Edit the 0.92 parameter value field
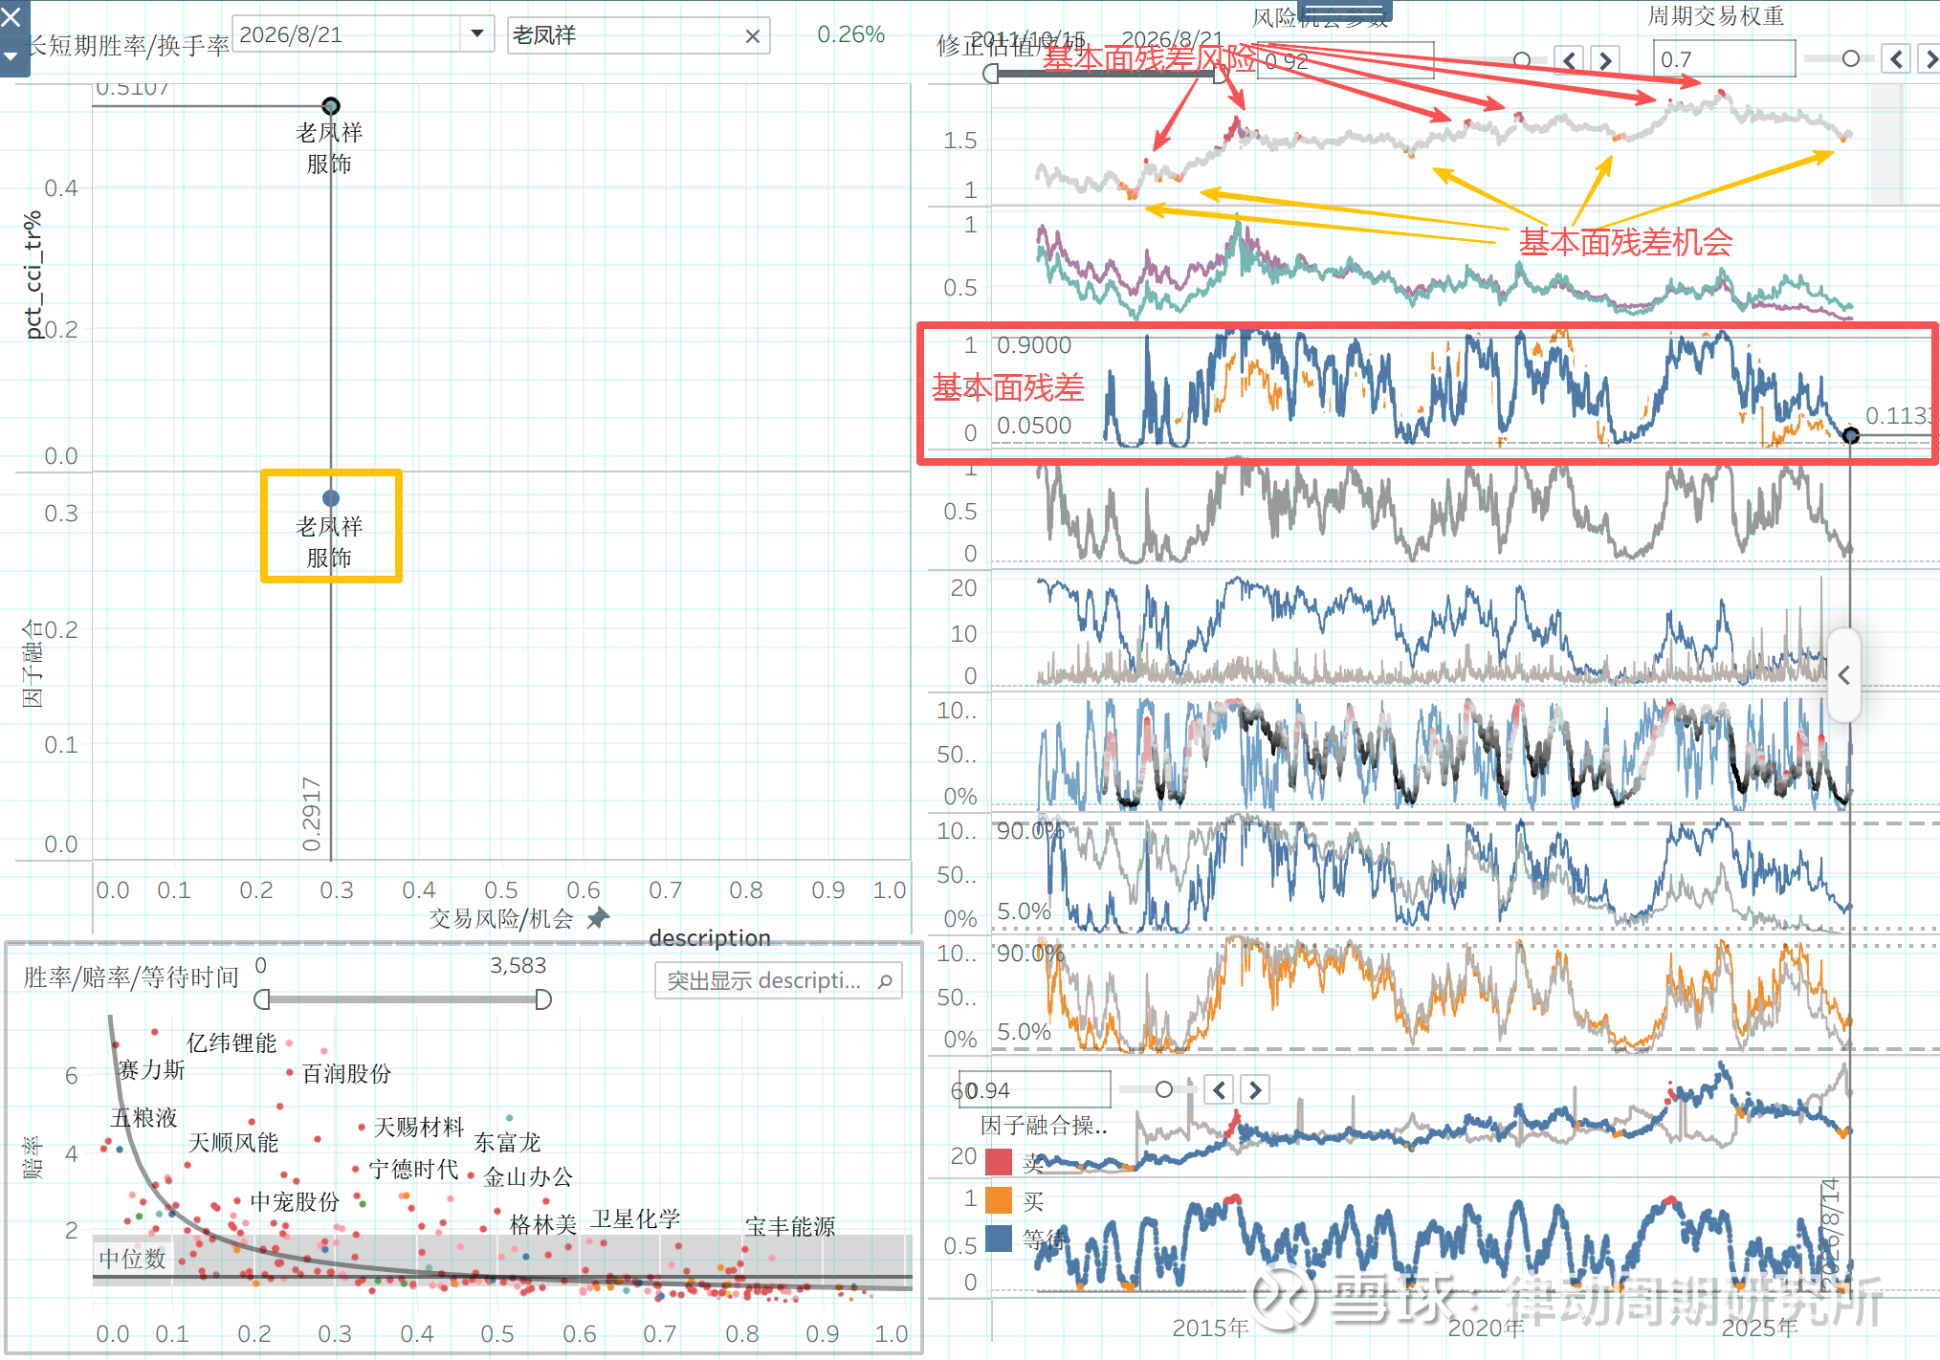The width and height of the screenshot is (1940, 1360). (1344, 60)
